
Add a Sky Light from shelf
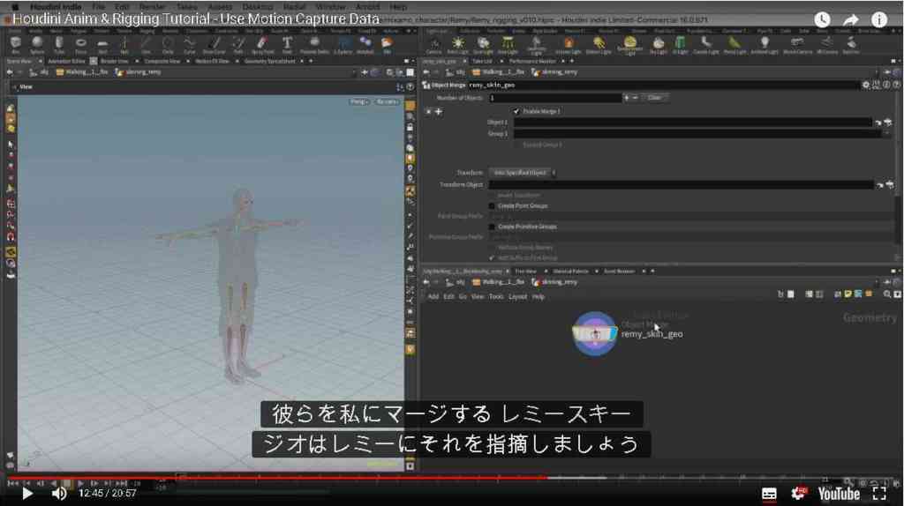click(x=658, y=44)
